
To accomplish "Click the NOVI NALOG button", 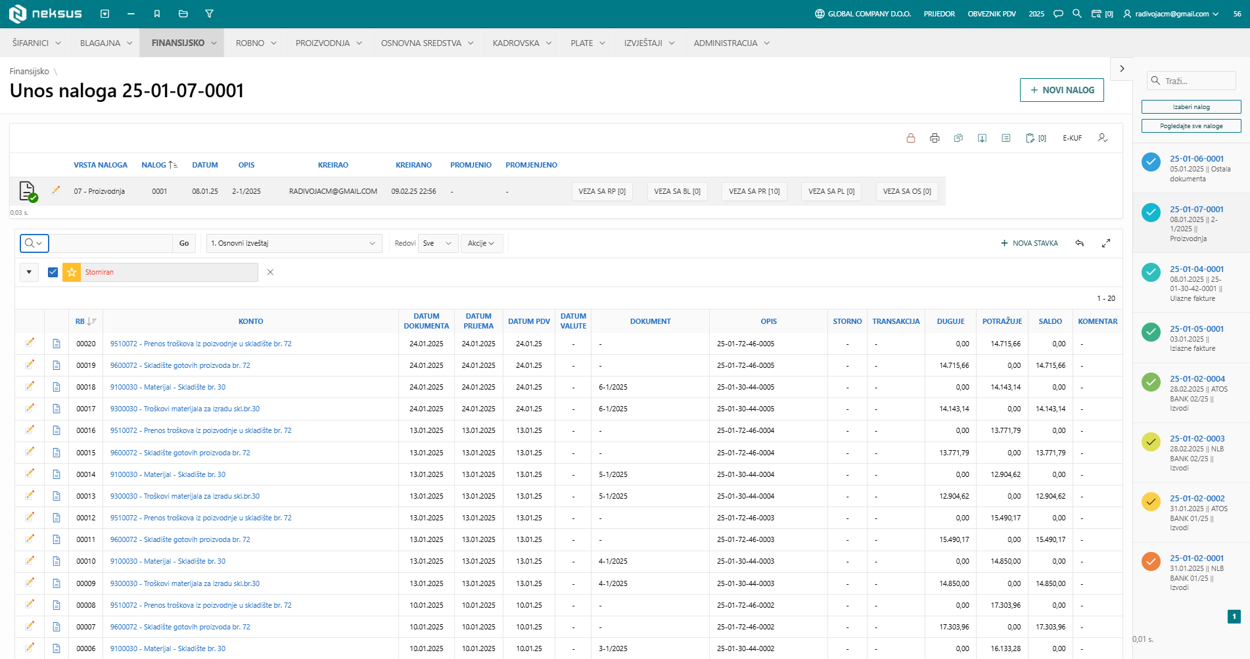I will pos(1061,90).
